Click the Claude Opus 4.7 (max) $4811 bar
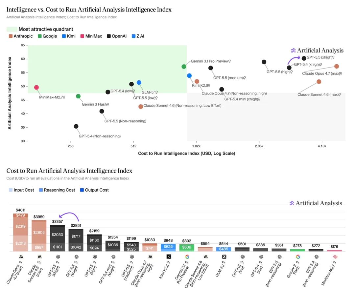 pos(21,232)
